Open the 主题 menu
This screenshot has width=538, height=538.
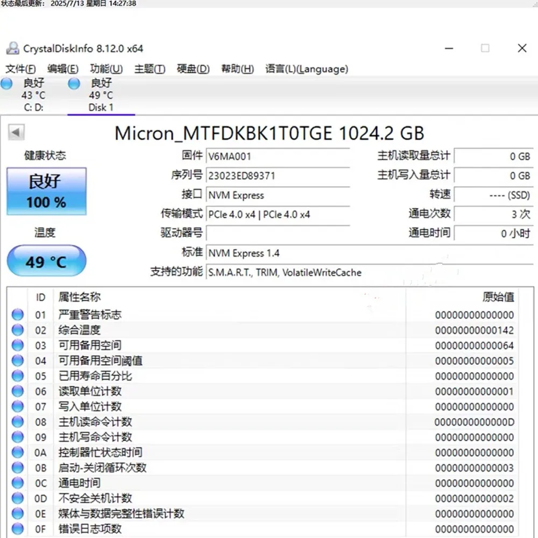pos(149,69)
